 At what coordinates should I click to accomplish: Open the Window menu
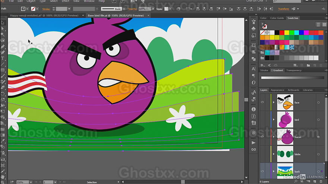(x=89, y=1)
